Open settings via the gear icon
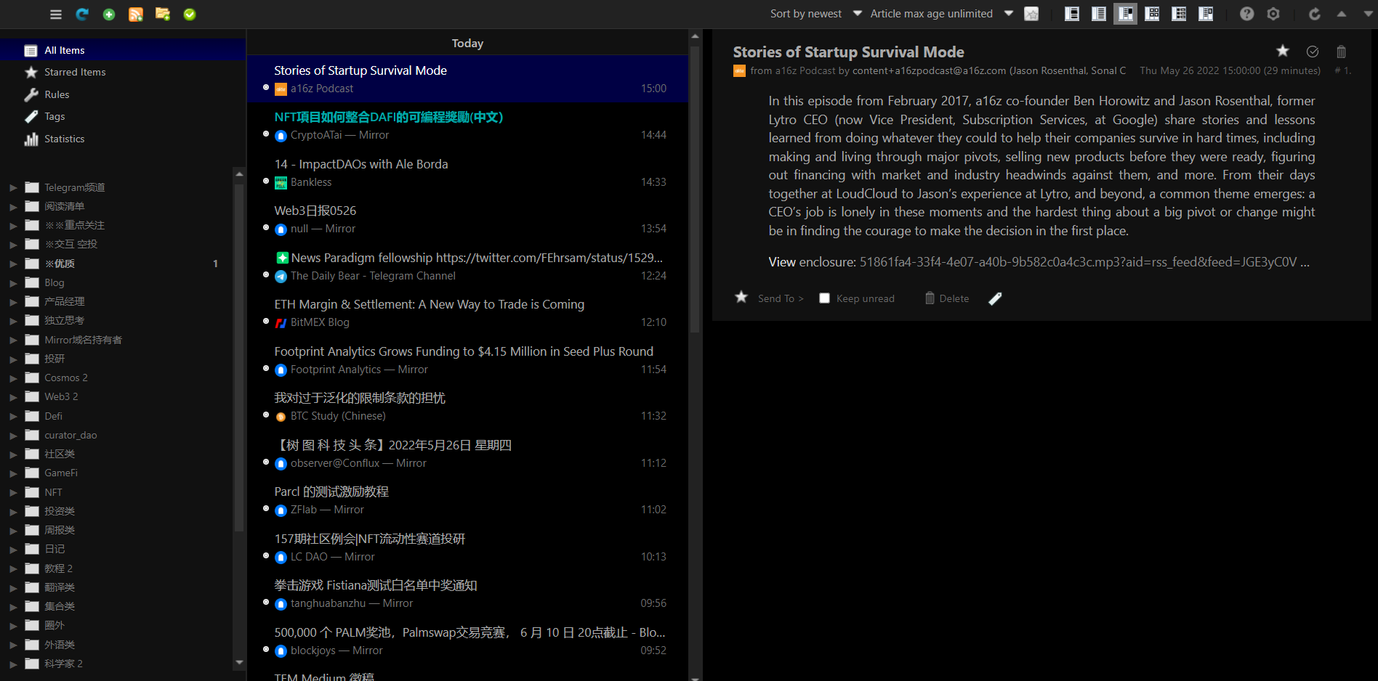The height and width of the screenshot is (681, 1378). coord(1273,14)
